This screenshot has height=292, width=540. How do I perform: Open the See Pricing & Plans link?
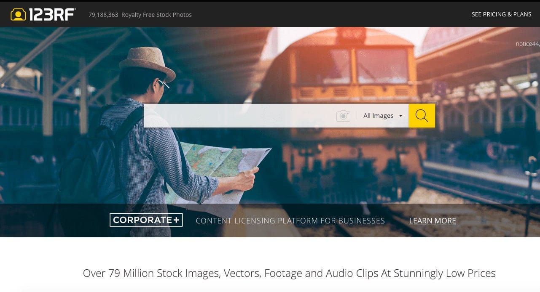[x=501, y=14]
